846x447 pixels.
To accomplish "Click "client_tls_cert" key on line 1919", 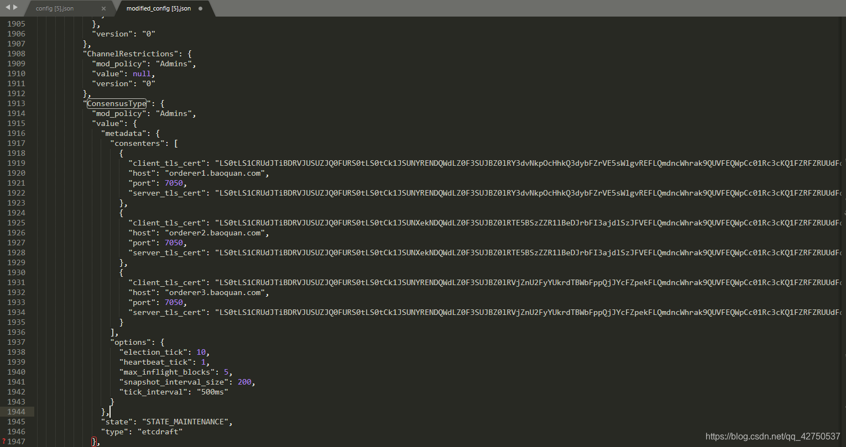I will click(167, 163).
